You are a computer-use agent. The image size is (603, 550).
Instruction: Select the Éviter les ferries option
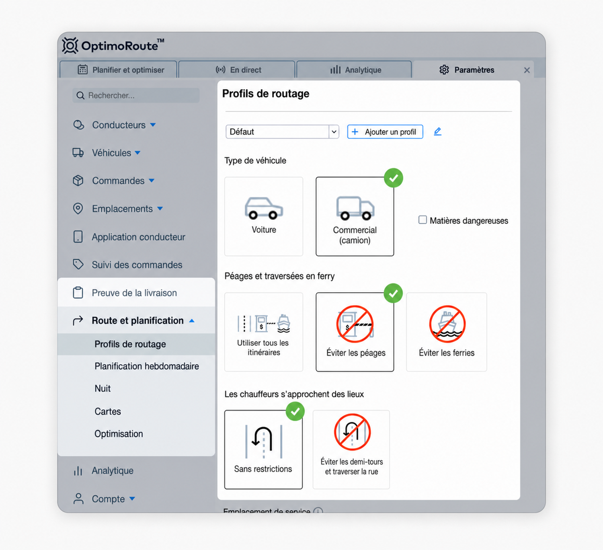447,332
